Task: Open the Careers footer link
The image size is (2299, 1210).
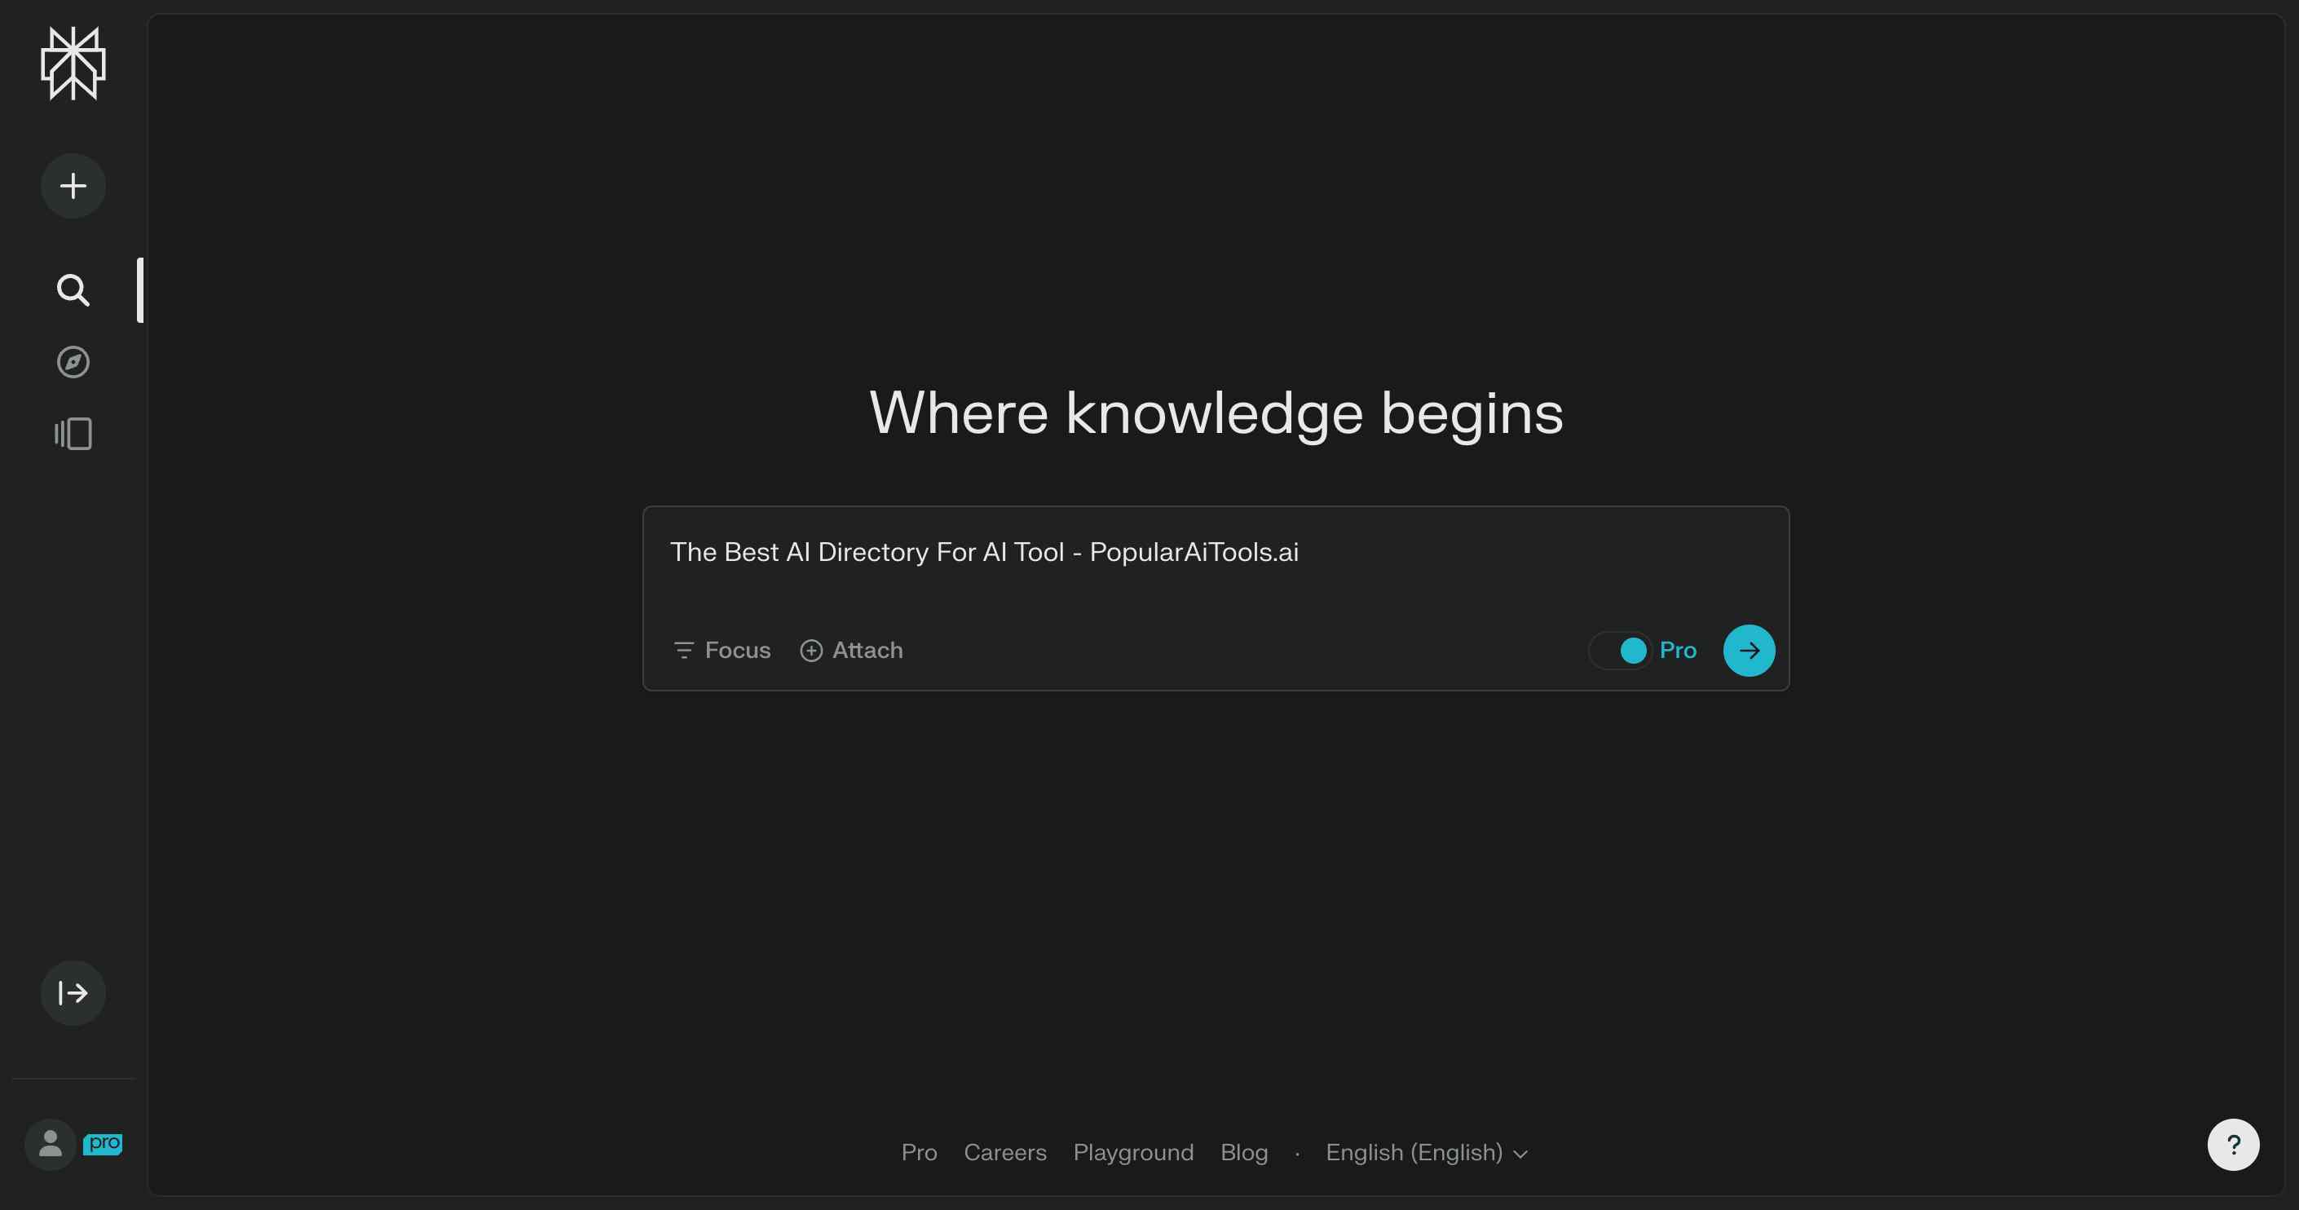Action: [1005, 1153]
